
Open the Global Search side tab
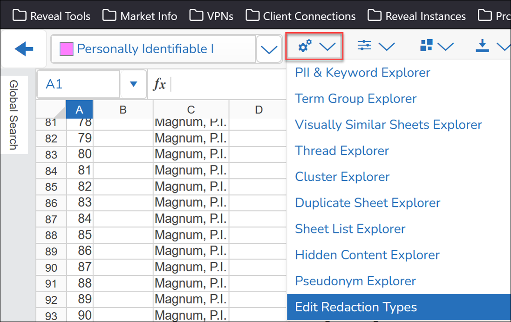click(14, 115)
